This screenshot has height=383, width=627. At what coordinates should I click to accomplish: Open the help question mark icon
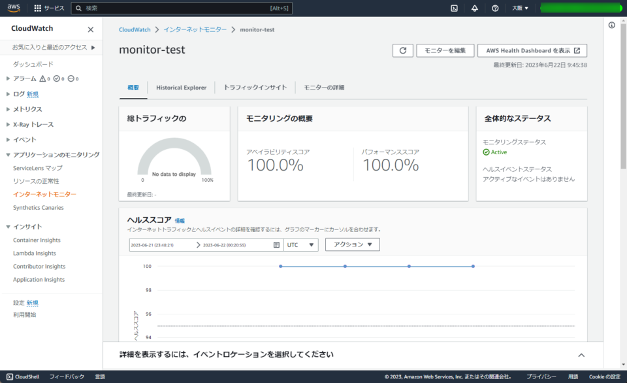tap(495, 8)
